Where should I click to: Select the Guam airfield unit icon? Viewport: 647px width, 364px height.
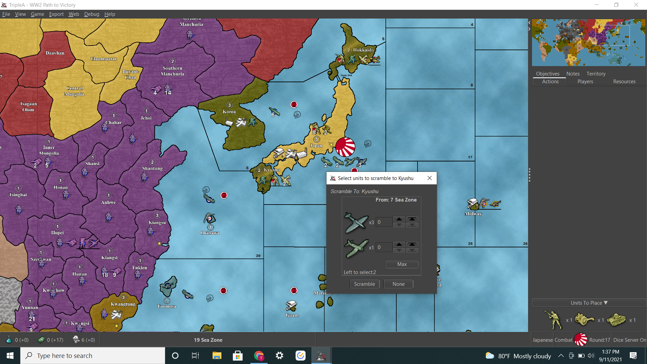coord(291,306)
